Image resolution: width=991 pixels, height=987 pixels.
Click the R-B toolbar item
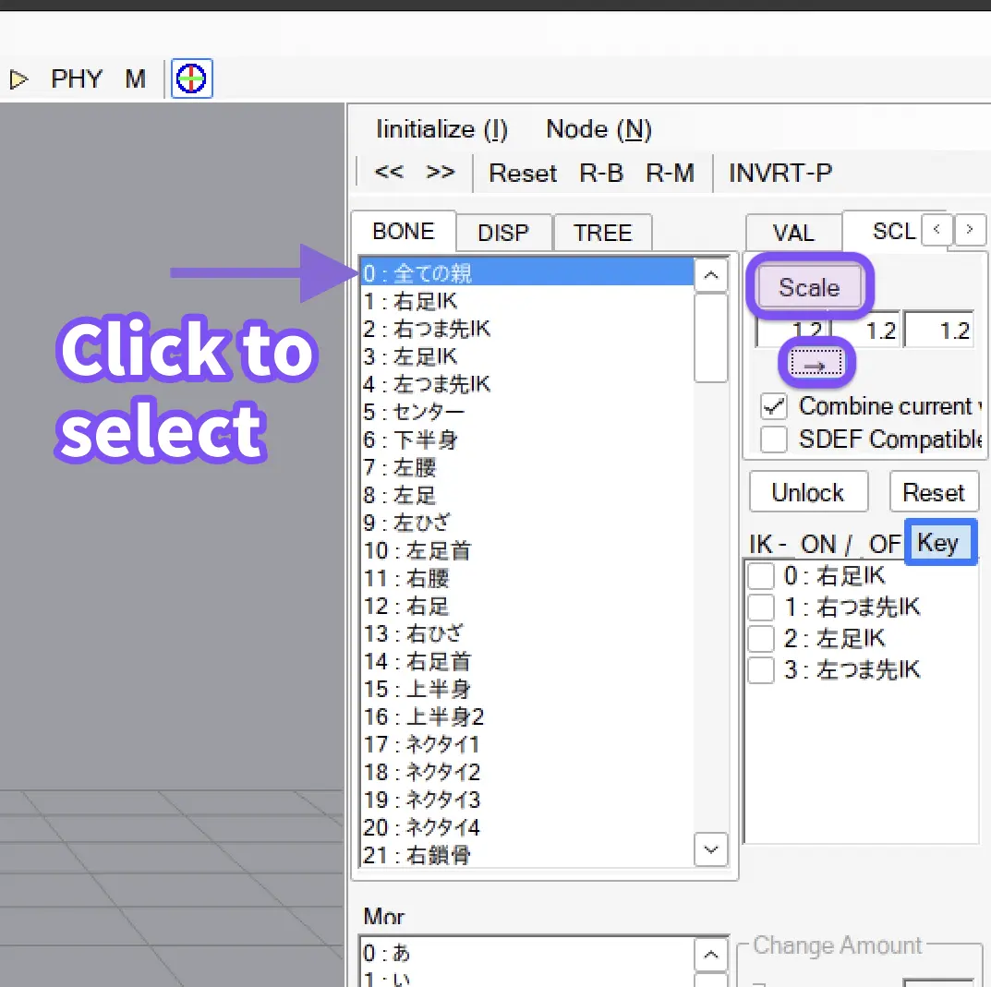[x=601, y=174]
